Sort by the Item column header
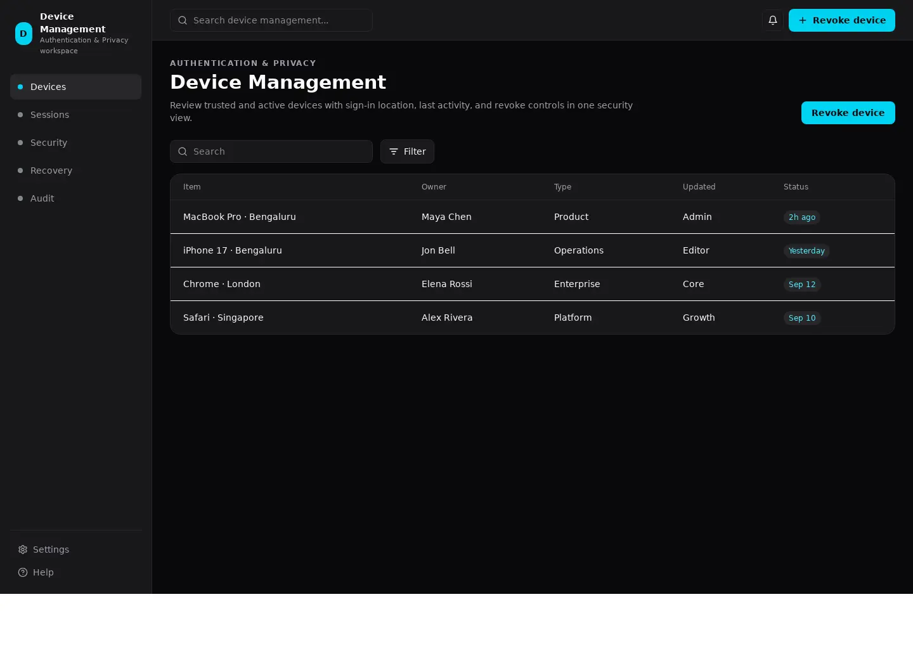The height and width of the screenshot is (649, 913). tap(192, 187)
